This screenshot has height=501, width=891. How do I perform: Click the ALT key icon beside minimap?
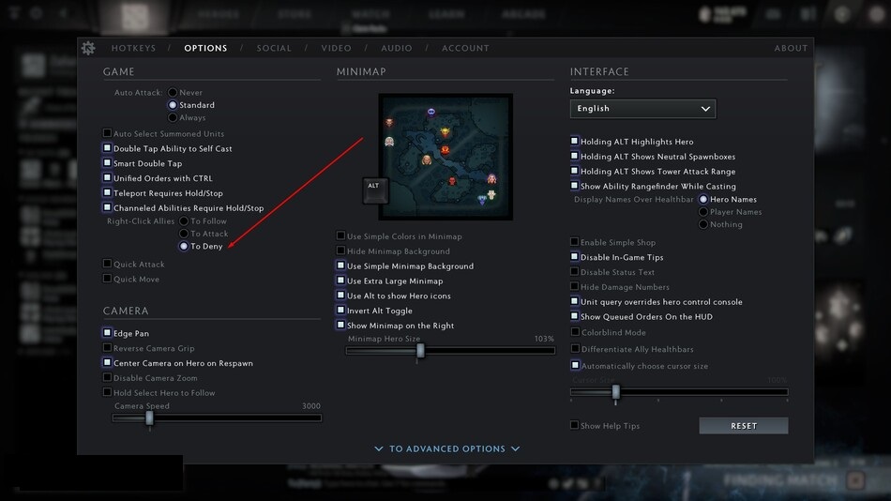point(375,190)
